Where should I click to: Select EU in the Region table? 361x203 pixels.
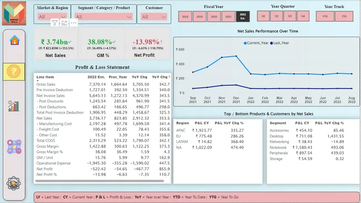(178, 136)
